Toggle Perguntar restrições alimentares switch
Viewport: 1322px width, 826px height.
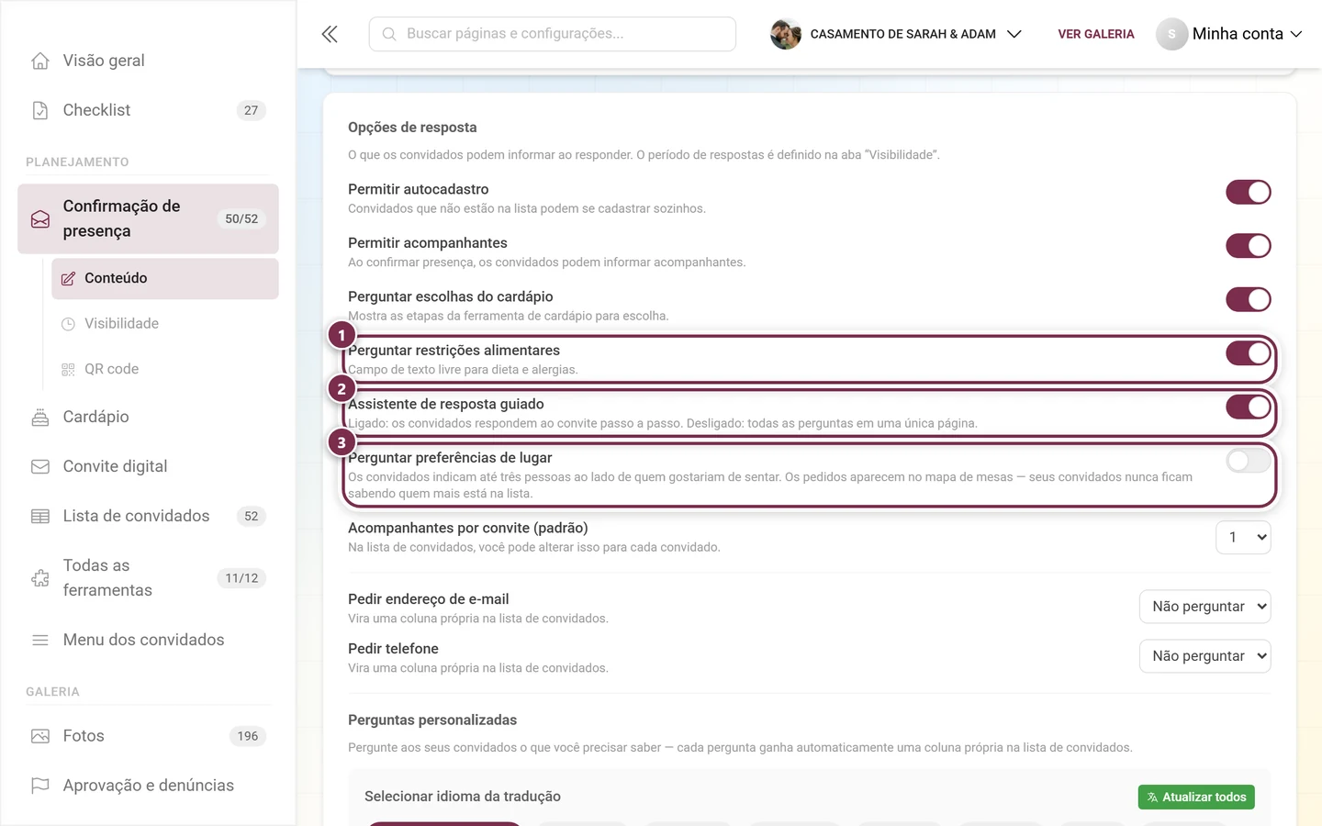point(1249,353)
